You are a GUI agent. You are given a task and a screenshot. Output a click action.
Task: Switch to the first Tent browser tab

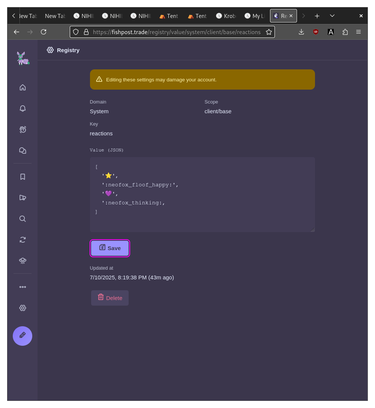click(169, 16)
